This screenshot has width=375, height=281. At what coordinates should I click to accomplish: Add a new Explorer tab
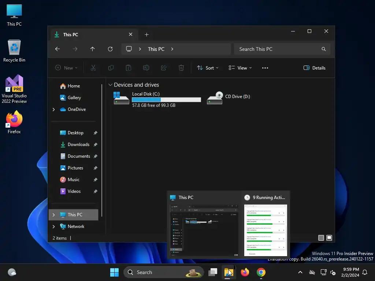[146, 35]
